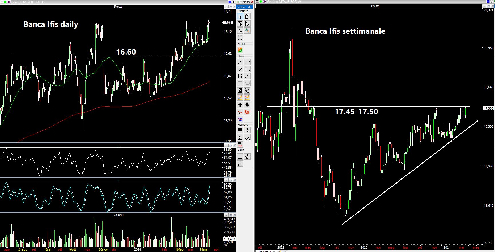Minimize the Volumi pane
495x252 pixels.
pyautogui.click(x=226, y=215)
